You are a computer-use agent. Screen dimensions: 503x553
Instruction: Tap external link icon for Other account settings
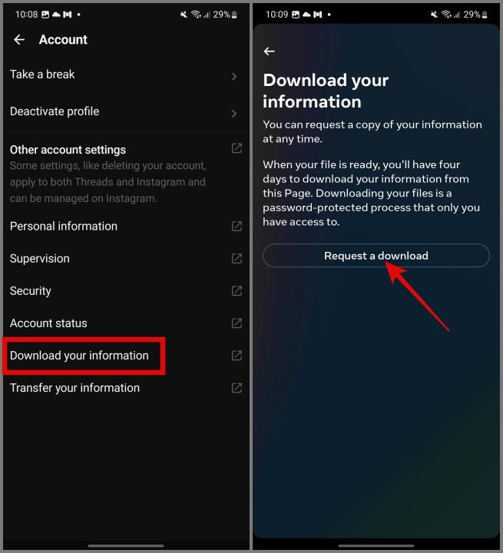click(237, 148)
